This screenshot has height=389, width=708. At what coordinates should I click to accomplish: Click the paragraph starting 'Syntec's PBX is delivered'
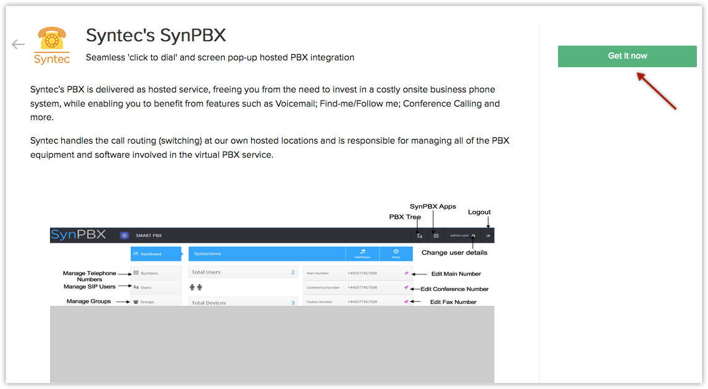coord(265,103)
